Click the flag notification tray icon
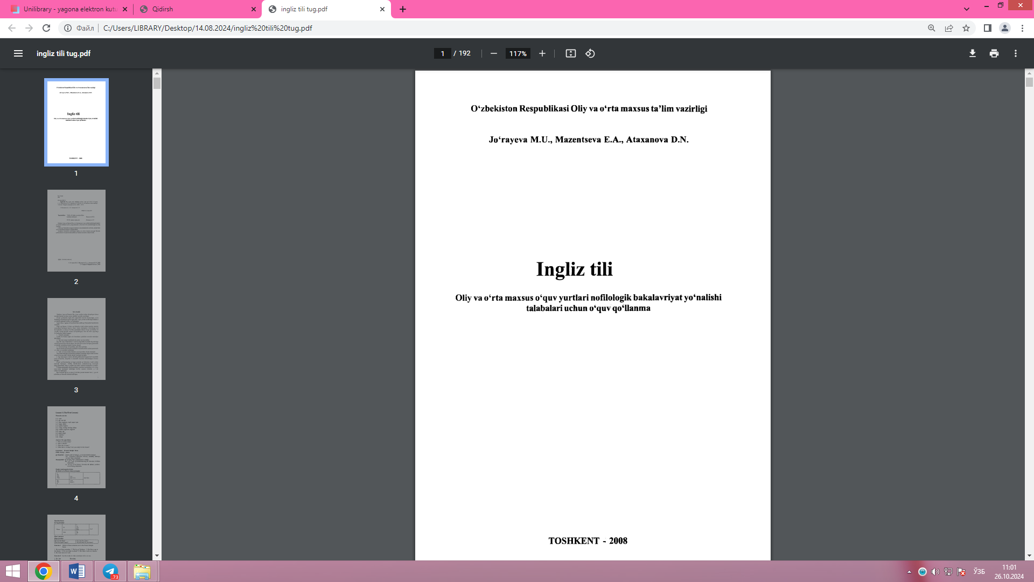 pos(961,572)
